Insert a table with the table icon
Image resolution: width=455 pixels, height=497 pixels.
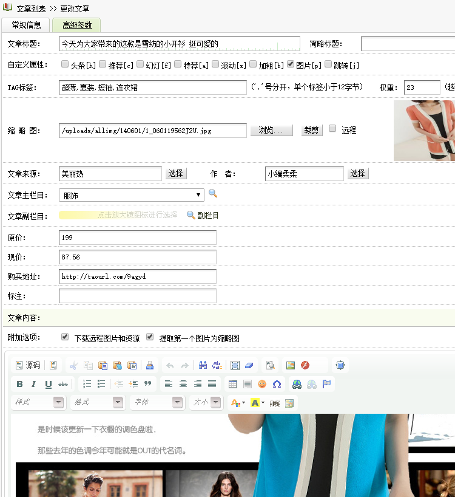coord(233,384)
